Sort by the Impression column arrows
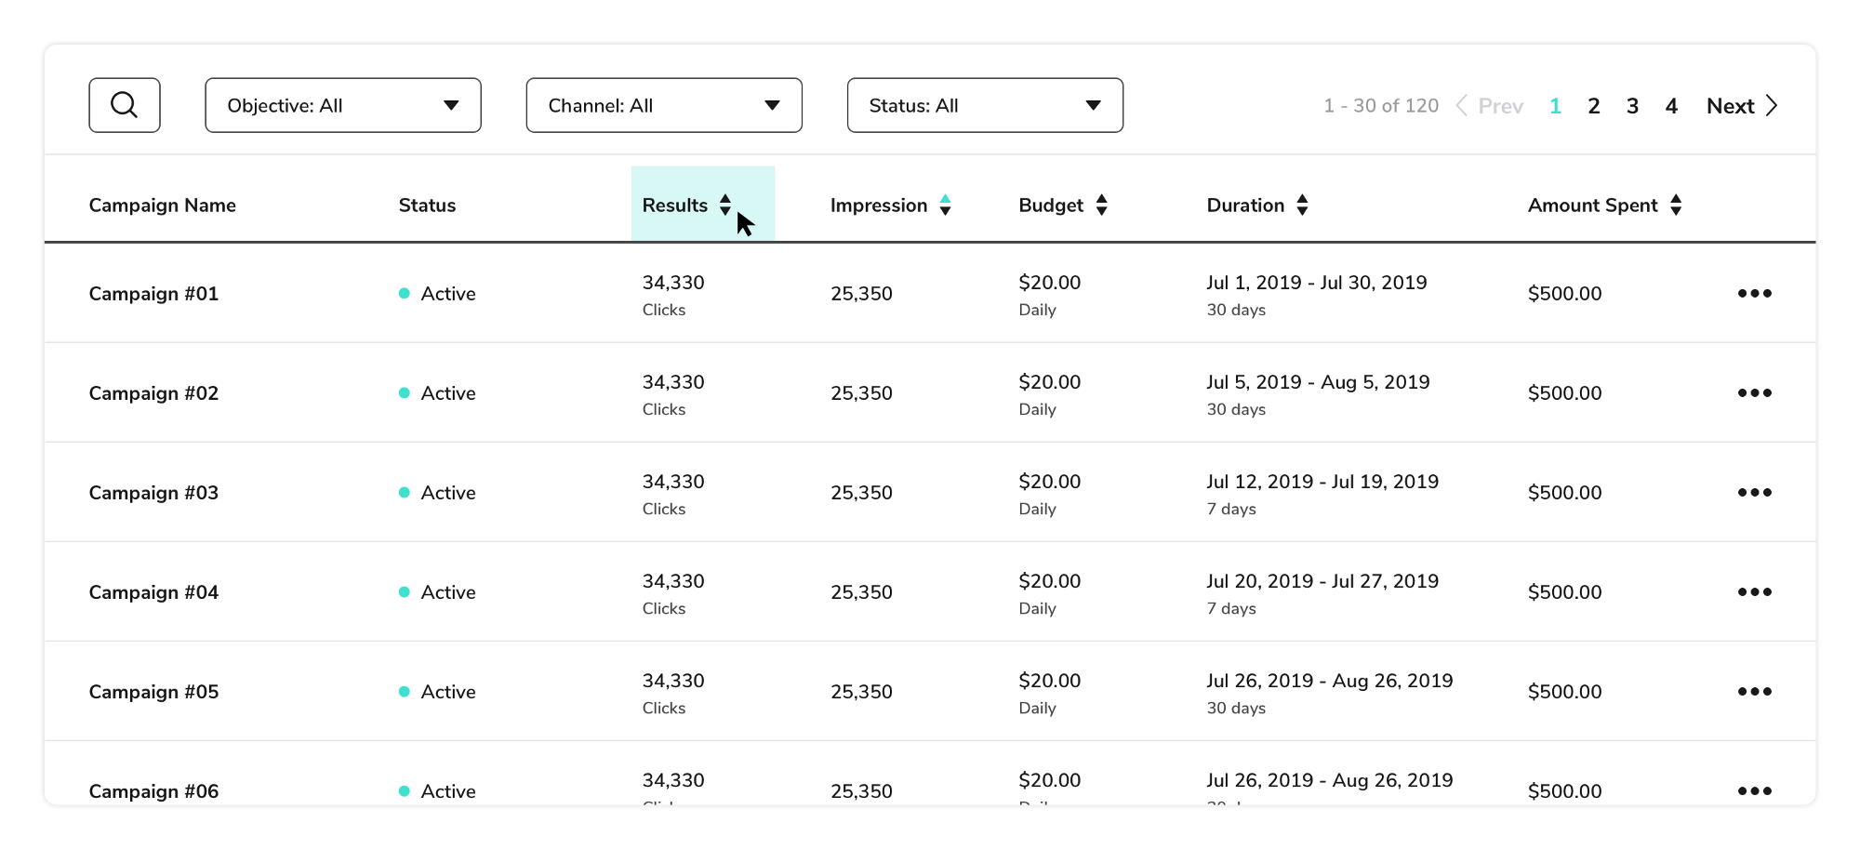Screen dimensions: 1860x849 [945, 206]
